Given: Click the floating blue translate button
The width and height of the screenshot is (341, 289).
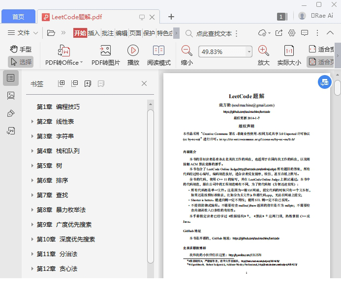Looking at the screenshot, I should pos(325,82).
